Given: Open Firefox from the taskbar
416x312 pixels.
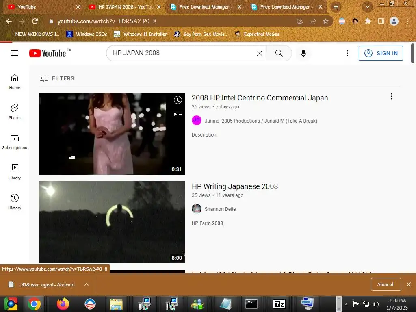Looking at the screenshot, I should [63, 304].
